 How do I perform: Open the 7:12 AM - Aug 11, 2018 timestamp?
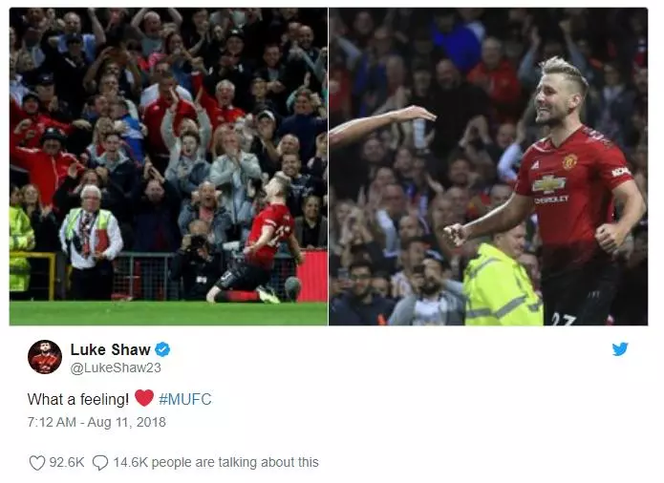click(x=96, y=422)
